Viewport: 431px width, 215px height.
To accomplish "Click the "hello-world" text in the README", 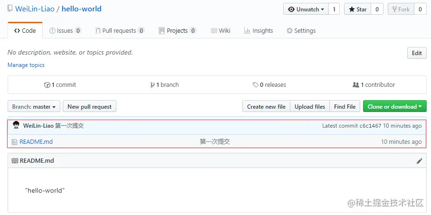I will coord(45,190).
